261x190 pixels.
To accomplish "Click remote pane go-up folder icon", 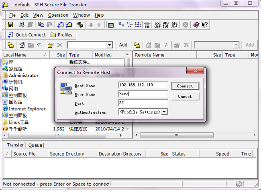I will (x=137, y=45).
